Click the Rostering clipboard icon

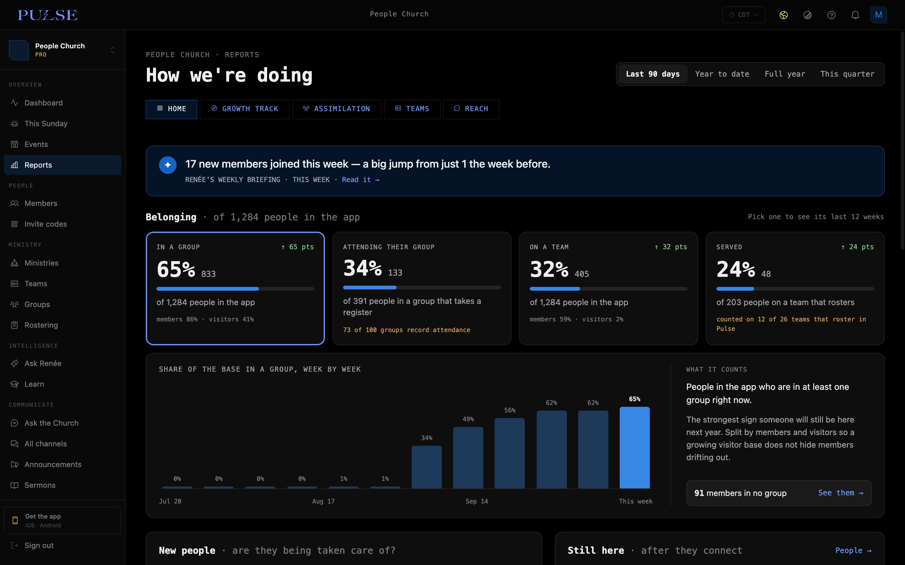(14, 325)
